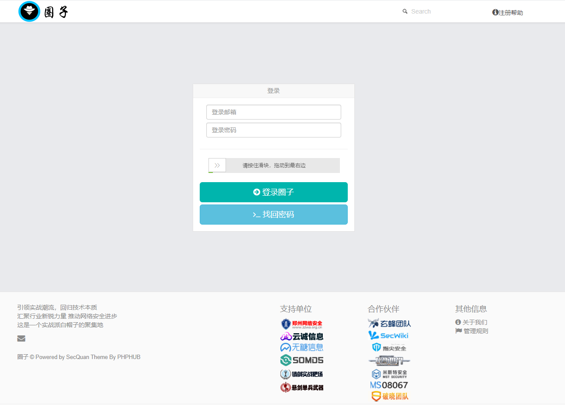Click the 指尖安全 shield logo
565x405 pixels.
tap(389, 347)
